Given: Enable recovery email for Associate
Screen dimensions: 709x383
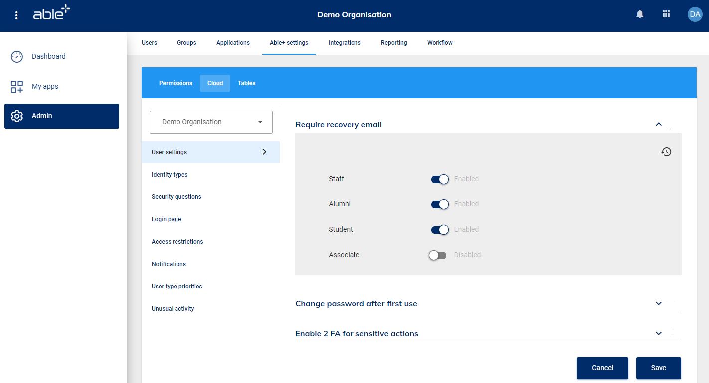Looking at the screenshot, I should [438, 255].
